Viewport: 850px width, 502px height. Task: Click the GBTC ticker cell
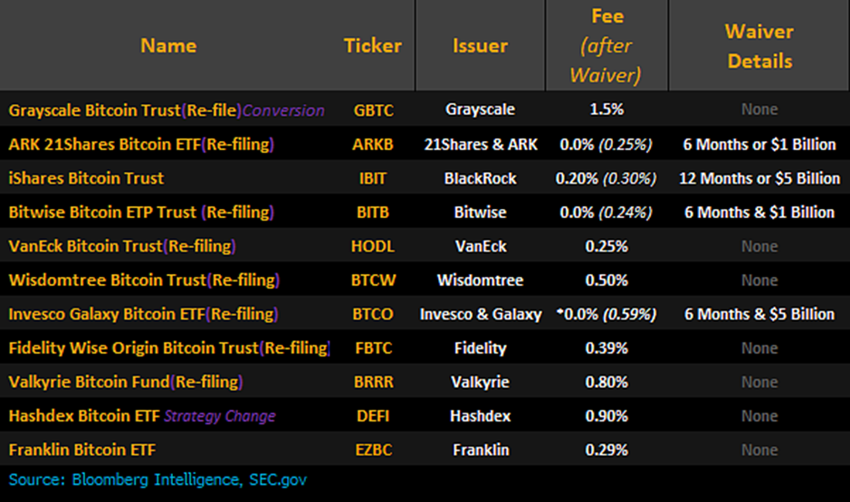pyautogui.click(x=373, y=110)
